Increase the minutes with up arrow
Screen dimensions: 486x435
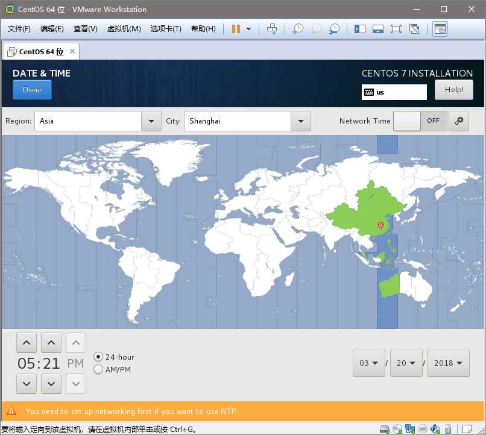[x=51, y=343]
